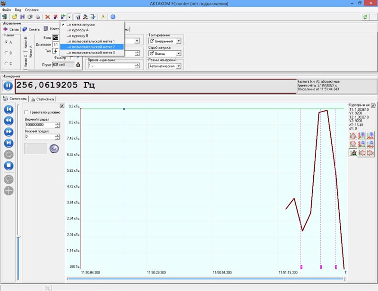Jump to recording start with skip-back button
Screen dimensions: 378x291
[9, 109]
